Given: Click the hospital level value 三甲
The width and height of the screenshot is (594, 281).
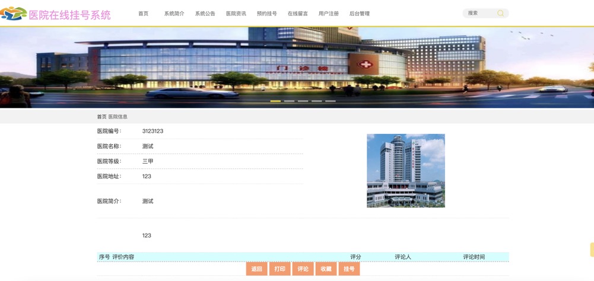Looking at the screenshot, I should [x=148, y=161].
